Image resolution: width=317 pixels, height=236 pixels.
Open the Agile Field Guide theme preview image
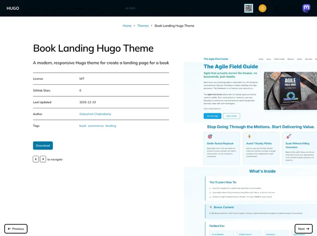click(x=250, y=146)
